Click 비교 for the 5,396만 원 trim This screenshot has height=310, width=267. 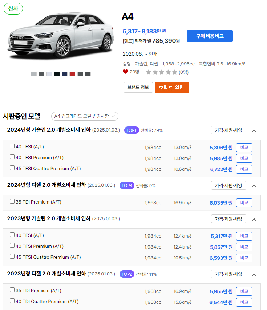point(244,148)
